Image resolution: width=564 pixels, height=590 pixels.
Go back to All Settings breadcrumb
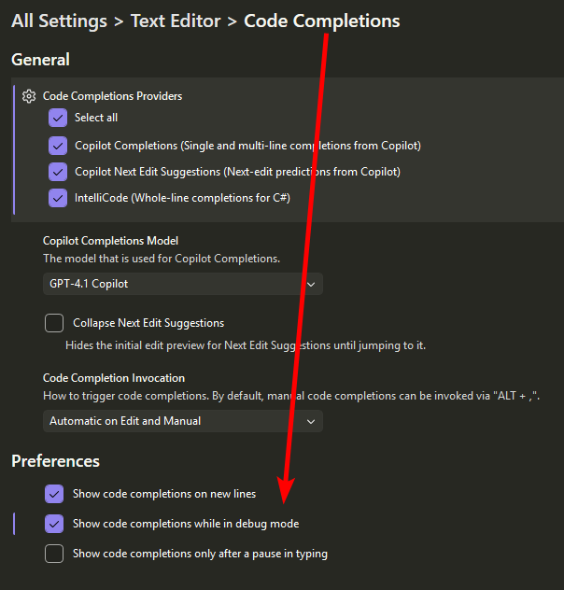pyautogui.click(x=59, y=21)
